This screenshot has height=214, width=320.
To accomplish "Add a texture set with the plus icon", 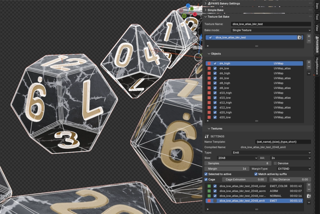I will (309, 36).
